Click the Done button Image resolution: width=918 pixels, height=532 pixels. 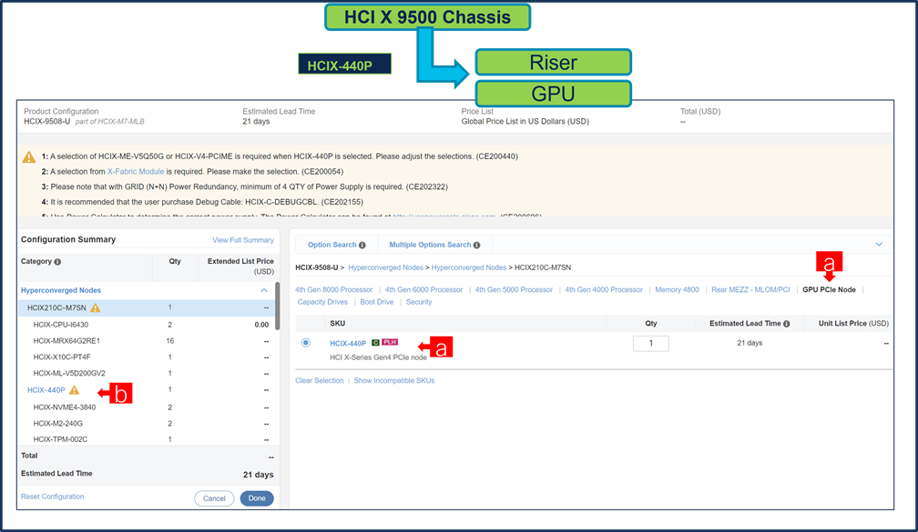tap(257, 498)
